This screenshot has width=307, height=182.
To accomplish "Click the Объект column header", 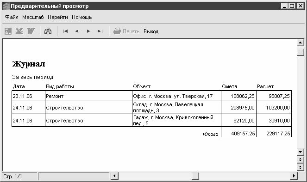I will click(x=142, y=86).
